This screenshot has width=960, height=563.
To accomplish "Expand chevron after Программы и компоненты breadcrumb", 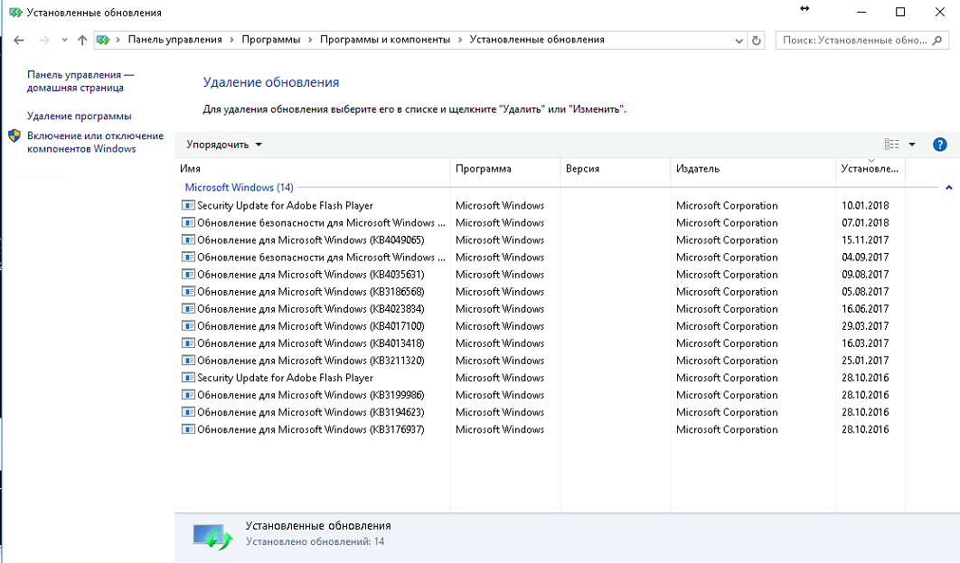I will tap(460, 40).
